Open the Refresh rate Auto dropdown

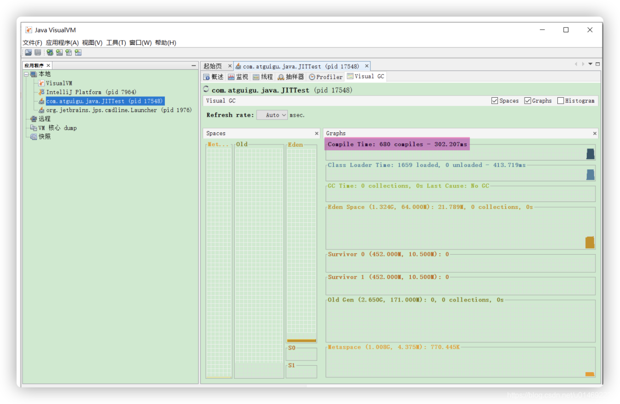[x=272, y=115]
